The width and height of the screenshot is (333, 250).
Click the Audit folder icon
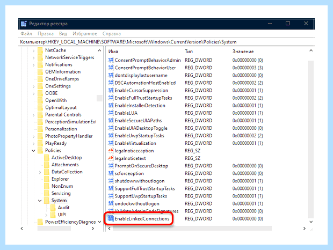point(53,208)
